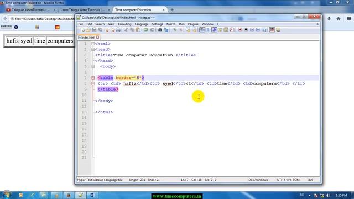Start macro recording with the red dot icon
This screenshot has width=354, height=199.
coord(240,30)
